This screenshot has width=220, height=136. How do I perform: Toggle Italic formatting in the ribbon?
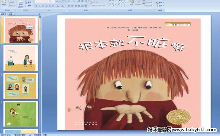point(40,6)
